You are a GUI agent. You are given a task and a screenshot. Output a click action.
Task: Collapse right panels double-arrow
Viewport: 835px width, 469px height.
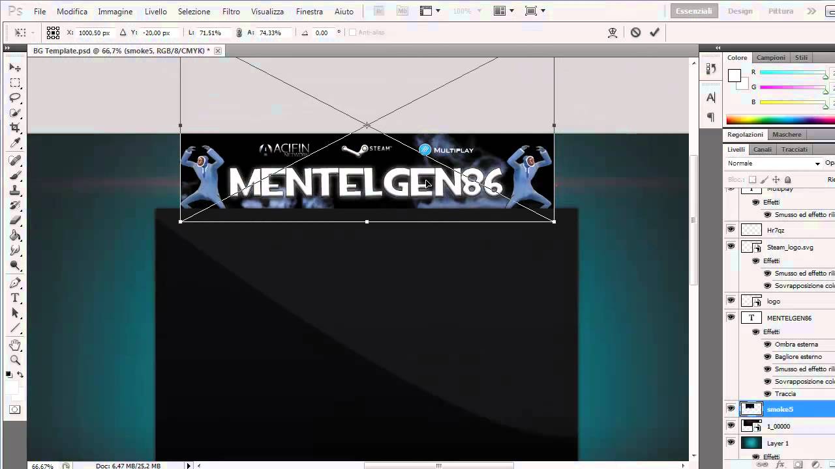click(x=718, y=48)
